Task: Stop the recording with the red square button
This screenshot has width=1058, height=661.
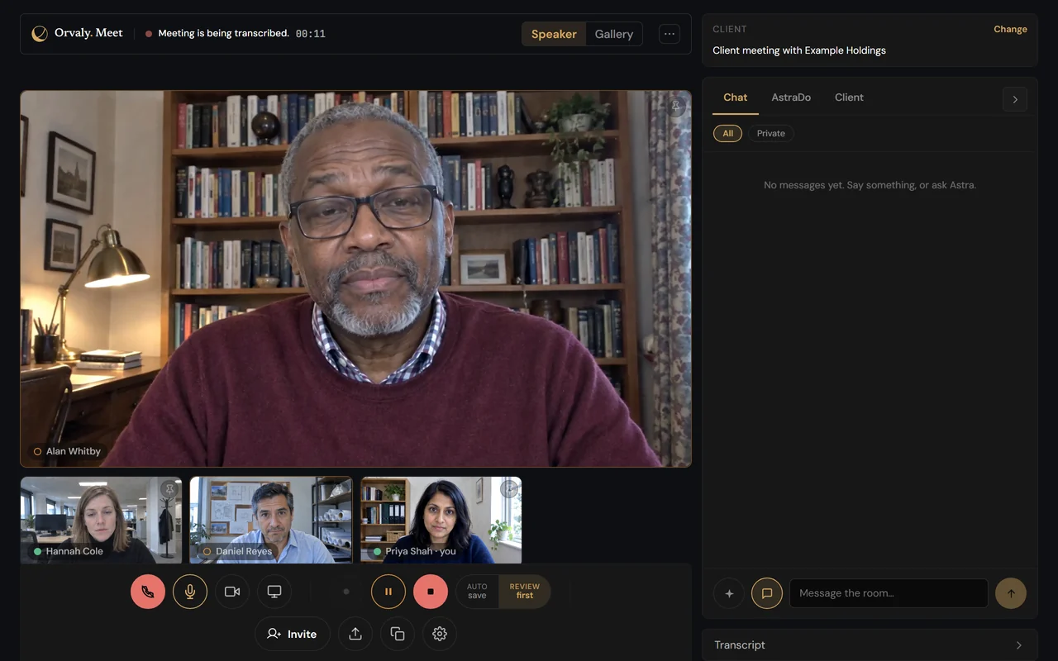Action: (x=431, y=592)
